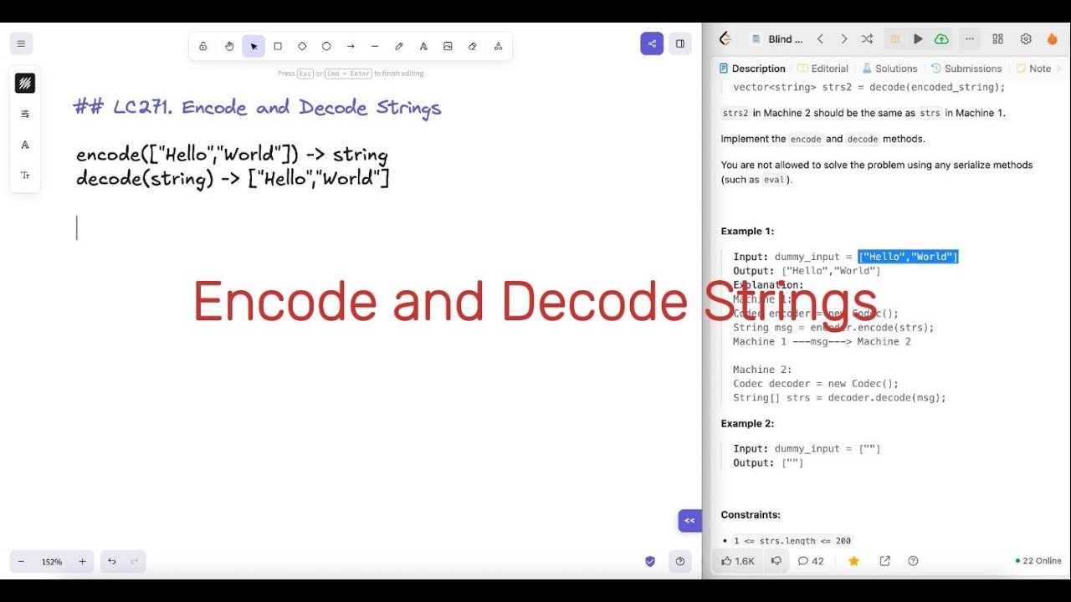Select the Ellipse shape tool

(x=326, y=46)
